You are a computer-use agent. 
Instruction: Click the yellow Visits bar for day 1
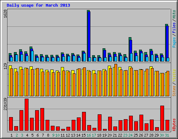click(x=10, y=81)
